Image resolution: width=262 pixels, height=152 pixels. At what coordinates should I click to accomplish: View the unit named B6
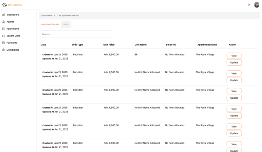tap(234, 56)
